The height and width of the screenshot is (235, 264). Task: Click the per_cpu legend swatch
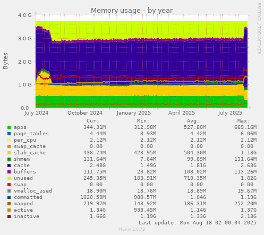[9, 140]
